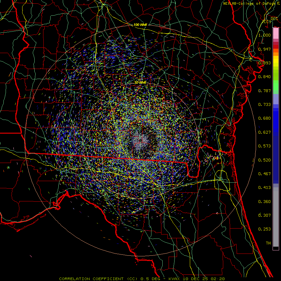Click the 100 NMI range ring label
This screenshot has height=281, width=281.
140,25
